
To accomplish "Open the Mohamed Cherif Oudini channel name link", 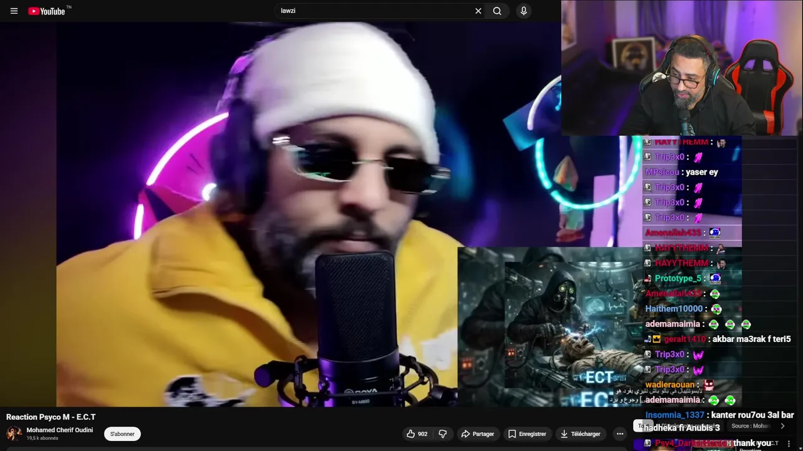I will tap(60, 430).
